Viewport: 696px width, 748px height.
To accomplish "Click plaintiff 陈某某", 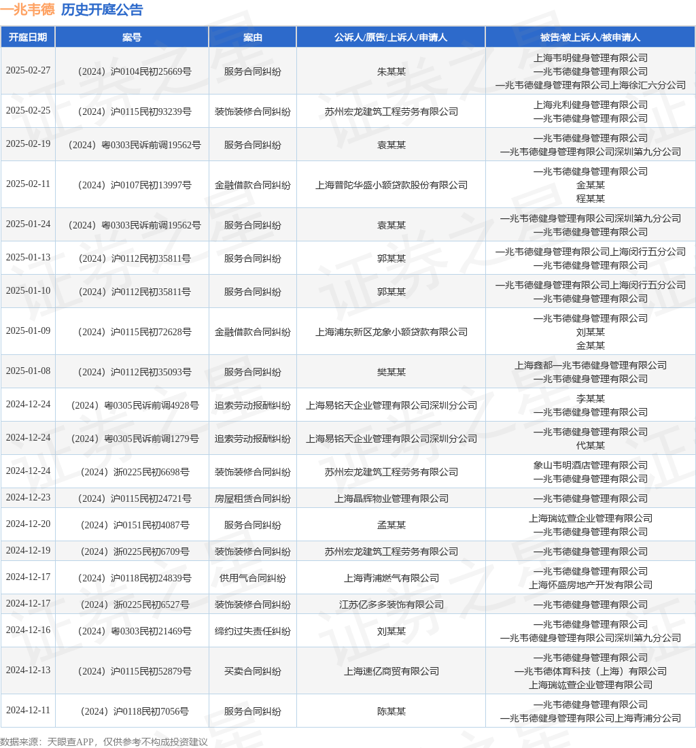I will tap(391, 711).
